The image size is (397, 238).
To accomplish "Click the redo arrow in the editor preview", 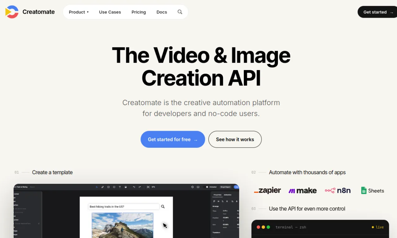I will pos(140,187).
